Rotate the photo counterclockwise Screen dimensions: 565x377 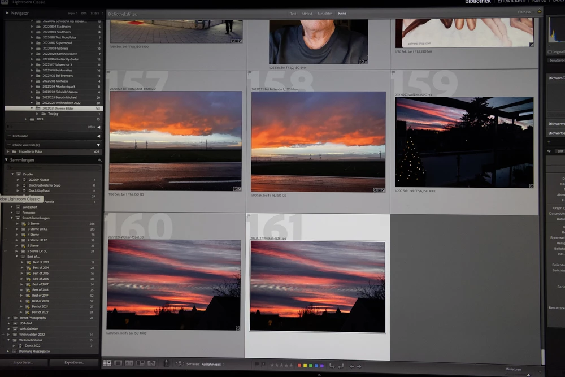click(x=332, y=366)
